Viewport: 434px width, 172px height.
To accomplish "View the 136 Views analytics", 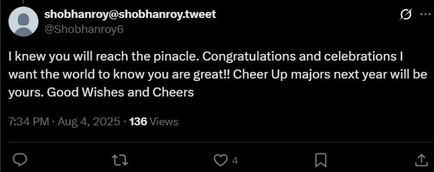I will tap(153, 121).
